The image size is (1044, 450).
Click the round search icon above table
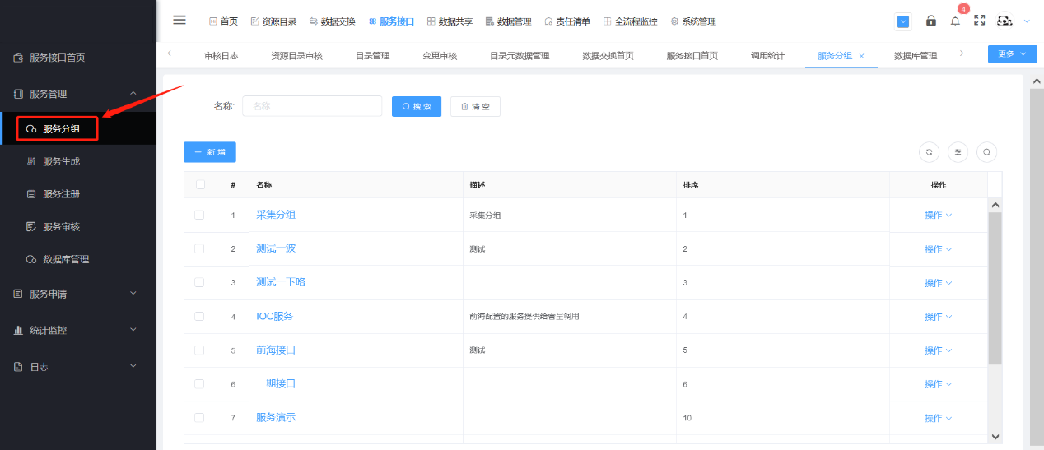pos(986,151)
